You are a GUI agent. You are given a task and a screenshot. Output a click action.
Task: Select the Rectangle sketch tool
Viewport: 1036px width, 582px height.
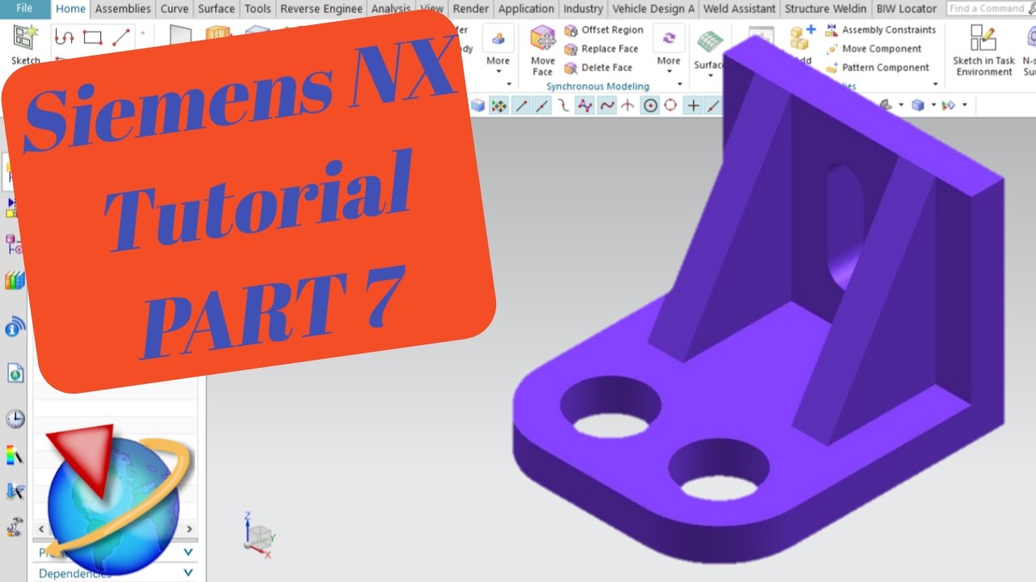coord(92,37)
